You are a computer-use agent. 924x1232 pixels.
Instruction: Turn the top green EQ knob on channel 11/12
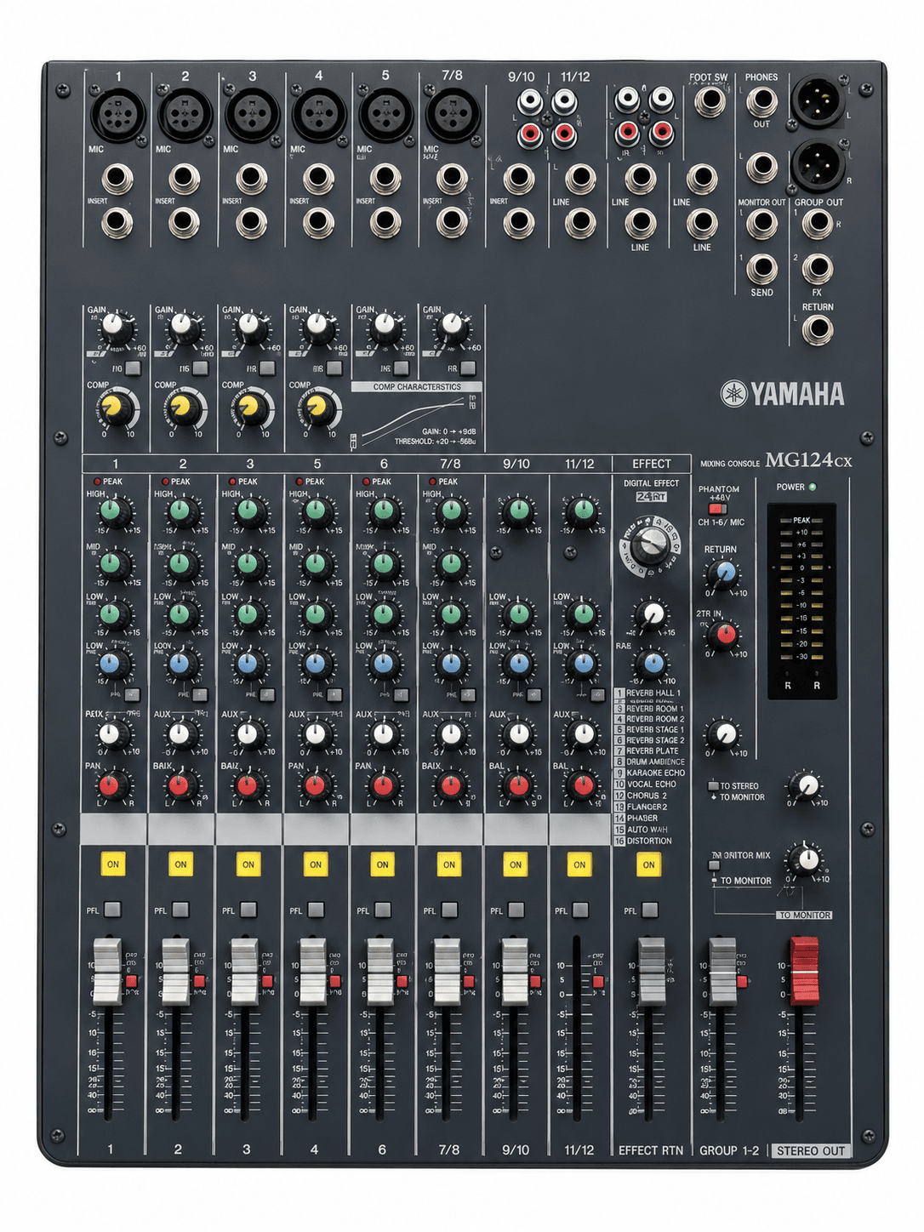(x=583, y=511)
